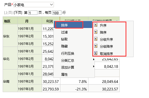Expand the 添加计算 submenu arrow
149x98 pixels.
[x=93, y=66]
